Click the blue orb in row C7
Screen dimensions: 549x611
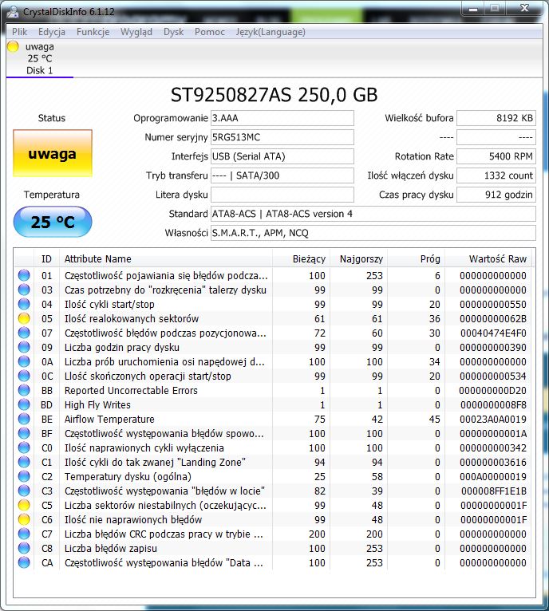24,534
